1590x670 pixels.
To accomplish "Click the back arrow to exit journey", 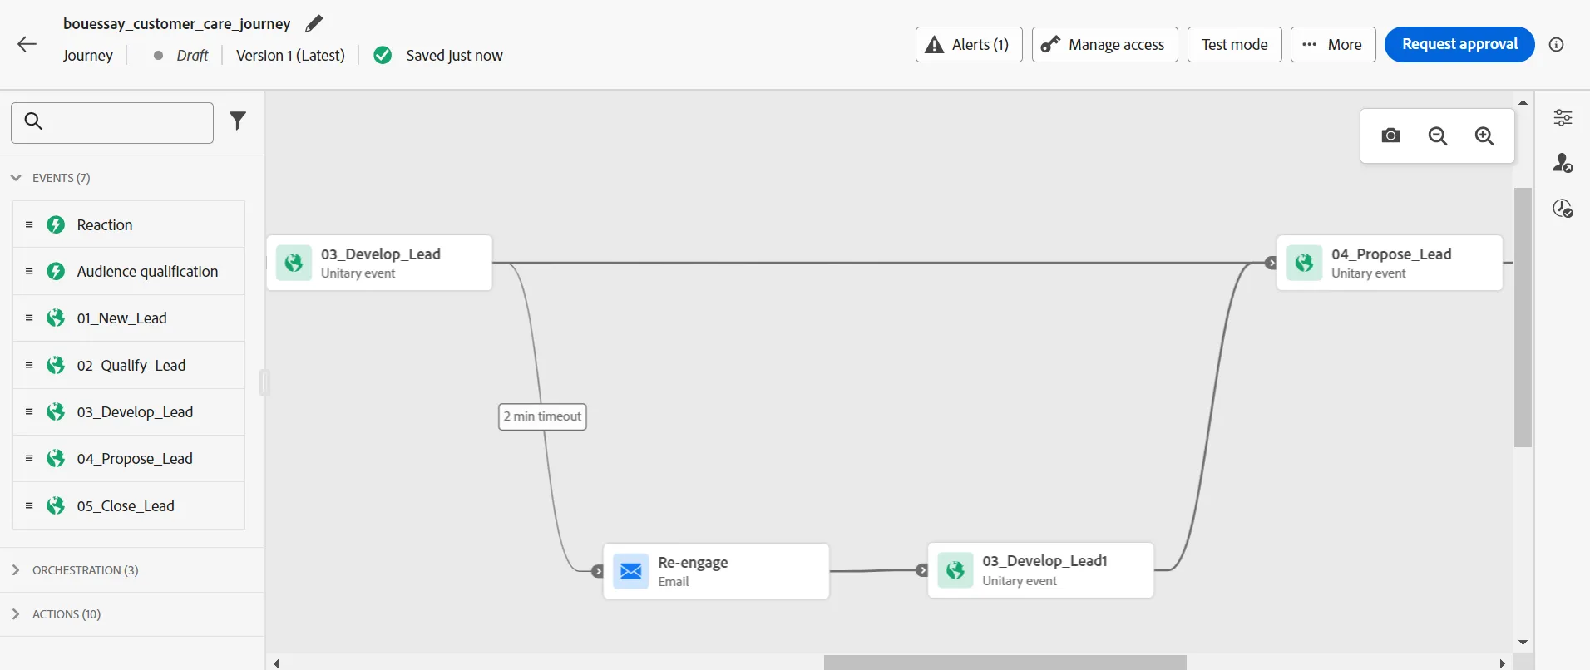I will 27,44.
